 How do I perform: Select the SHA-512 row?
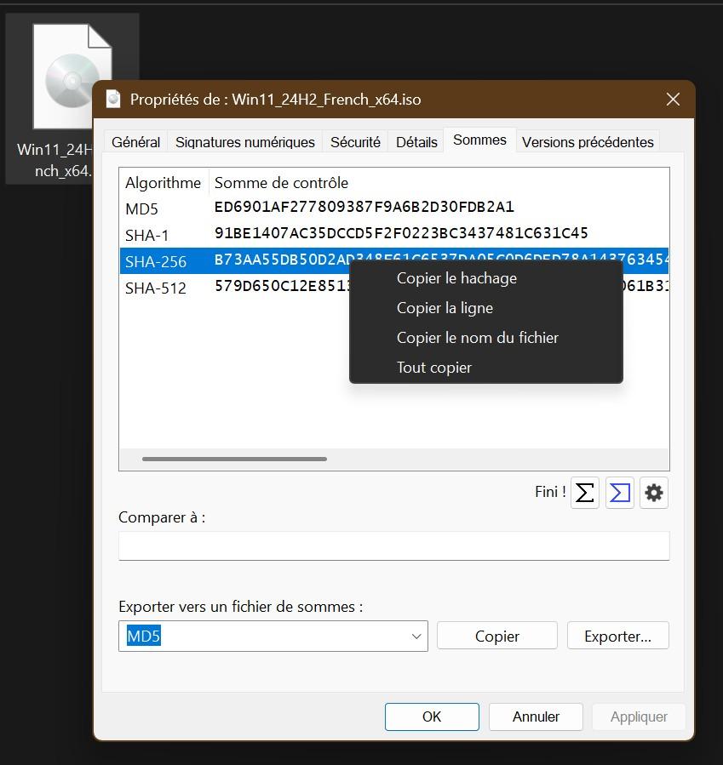point(234,288)
